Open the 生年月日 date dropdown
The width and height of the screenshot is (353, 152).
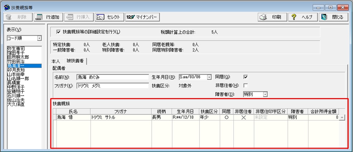click(210, 77)
